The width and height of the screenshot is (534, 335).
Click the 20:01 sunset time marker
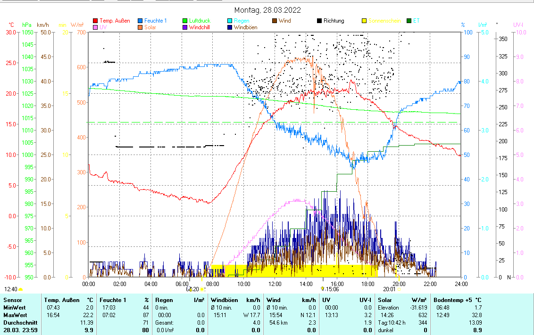coord(389,289)
